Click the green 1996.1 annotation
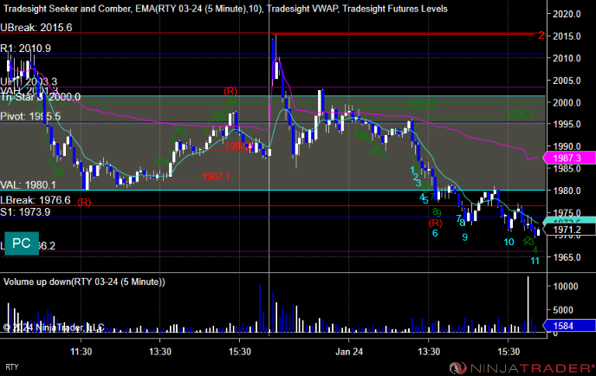596x376 pixels. 521,113
